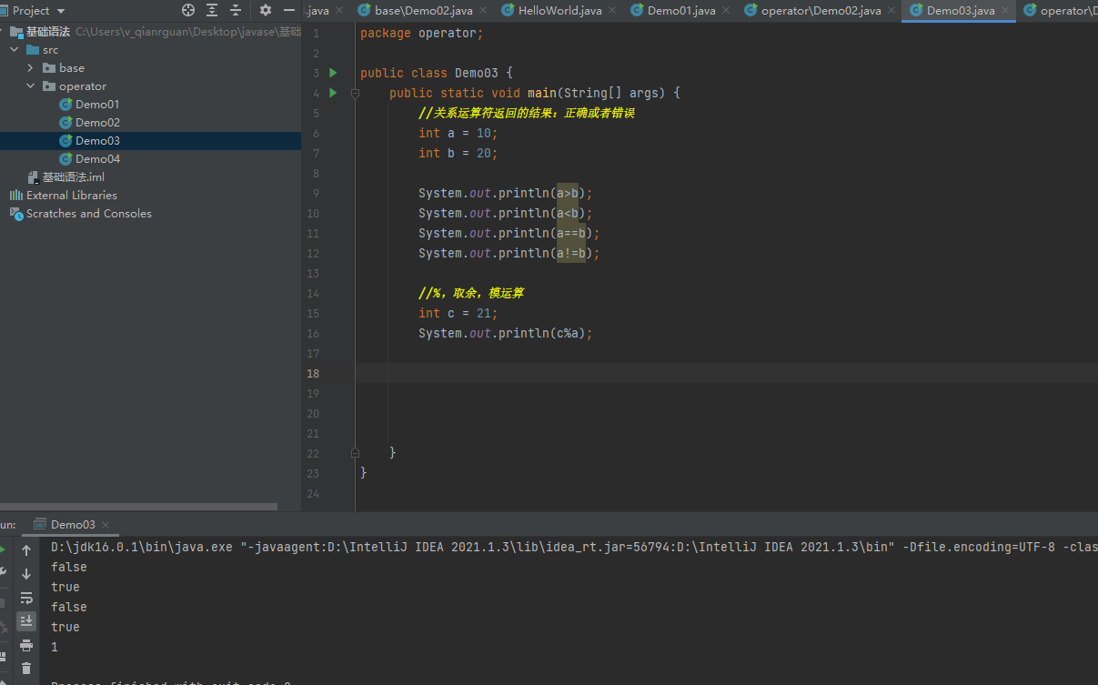Click the a>b println statement

tap(506, 193)
